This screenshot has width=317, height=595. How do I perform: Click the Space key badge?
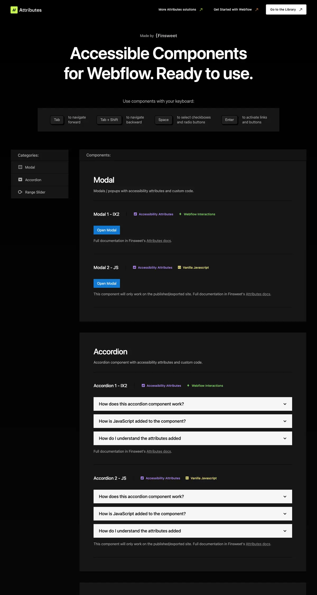tap(164, 120)
